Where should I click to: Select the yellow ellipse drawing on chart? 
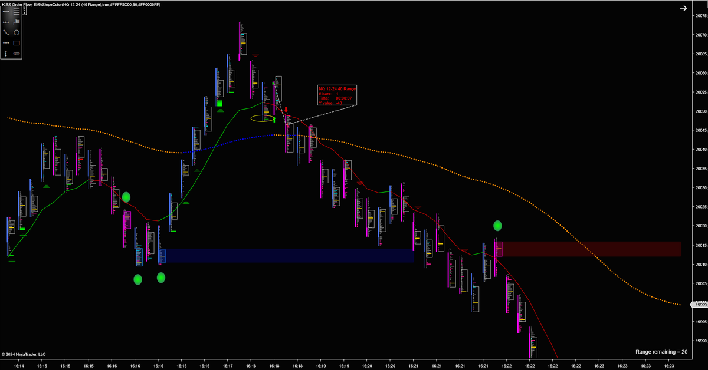[x=263, y=118]
